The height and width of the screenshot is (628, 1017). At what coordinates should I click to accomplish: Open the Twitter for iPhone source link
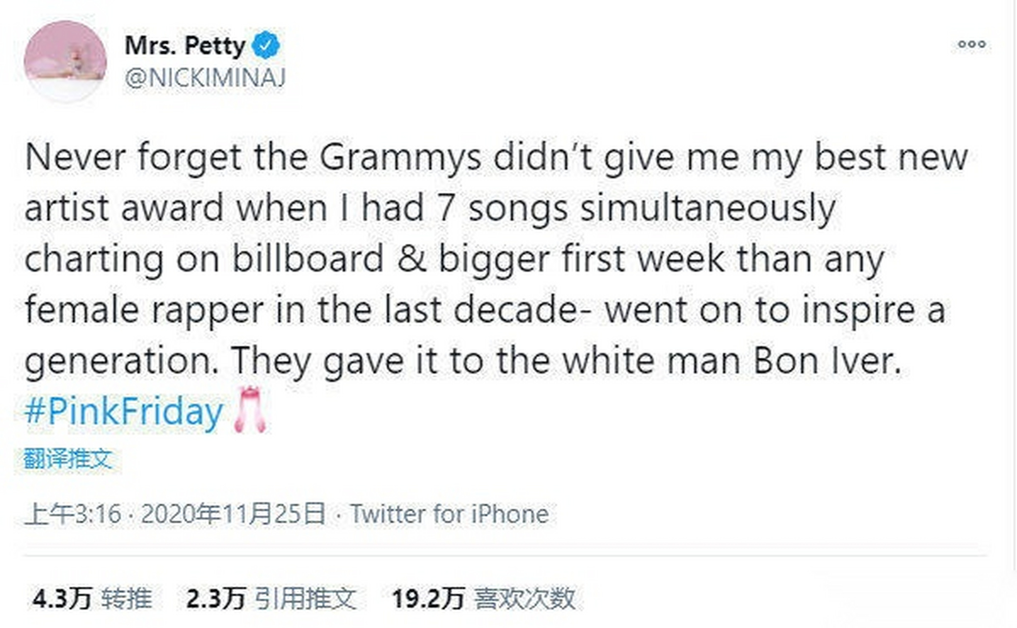(x=449, y=514)
